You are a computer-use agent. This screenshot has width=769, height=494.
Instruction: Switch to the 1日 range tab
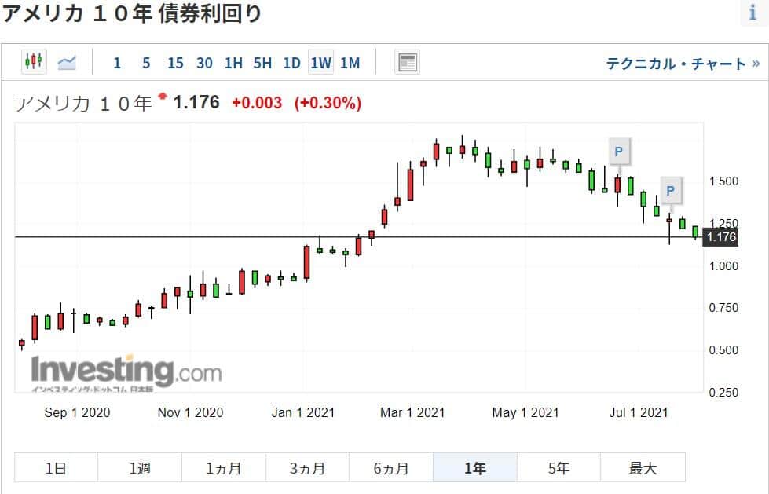(x=56, y=468)
